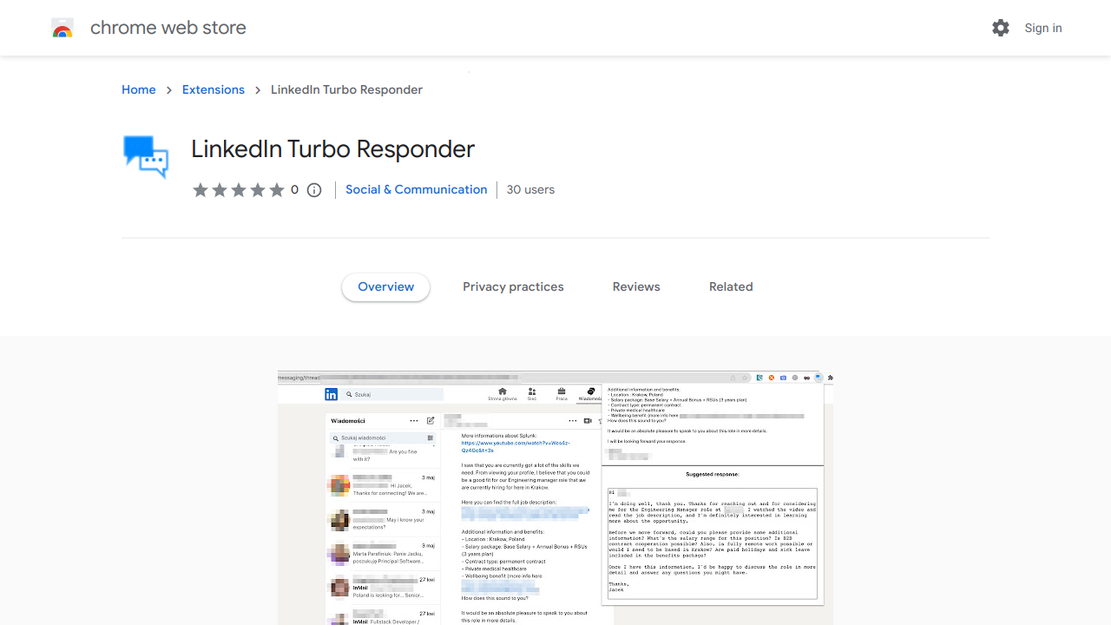Open the settings gear icon
Image resolution: width=1111 pixels, height=625 pixels.
click(x=1001, y=28)
